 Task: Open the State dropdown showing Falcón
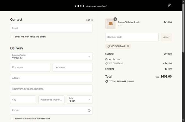[x=80, y=100]
